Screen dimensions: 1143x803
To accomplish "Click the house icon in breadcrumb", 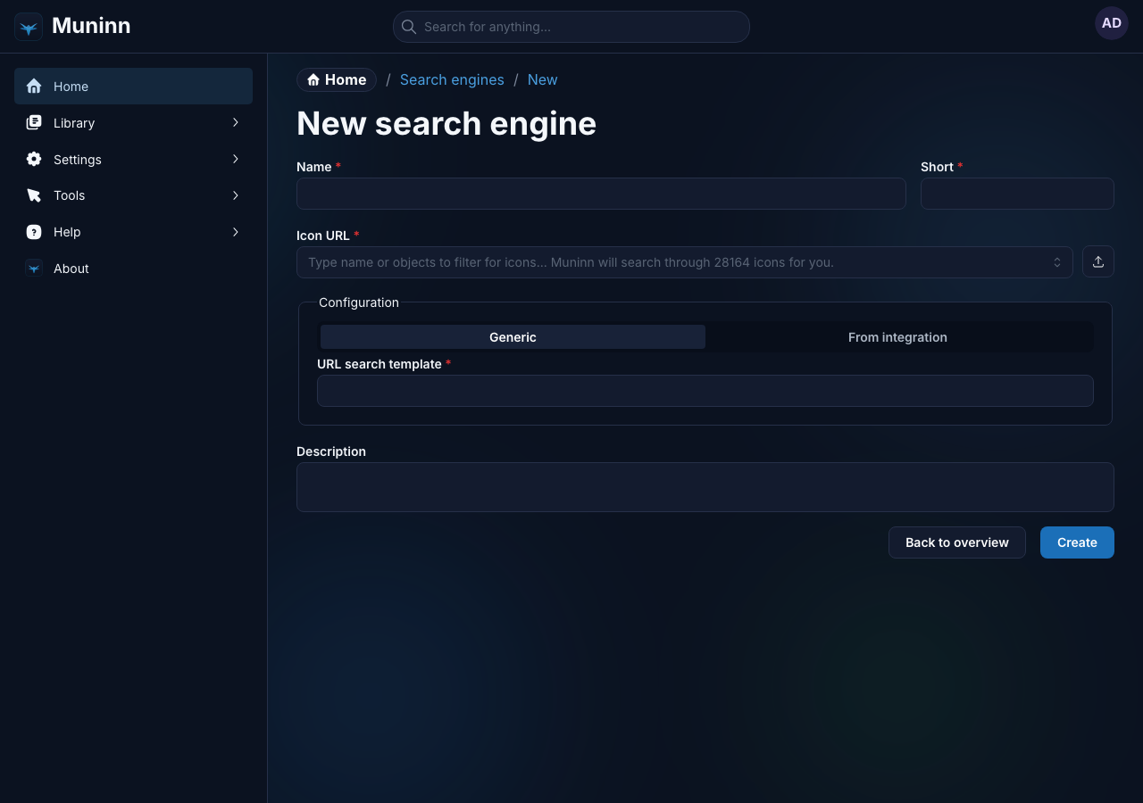I will coord(313,80).
